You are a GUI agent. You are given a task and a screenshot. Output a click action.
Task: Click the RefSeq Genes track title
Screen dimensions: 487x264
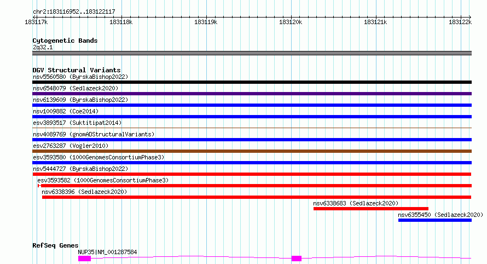point(55,245)
